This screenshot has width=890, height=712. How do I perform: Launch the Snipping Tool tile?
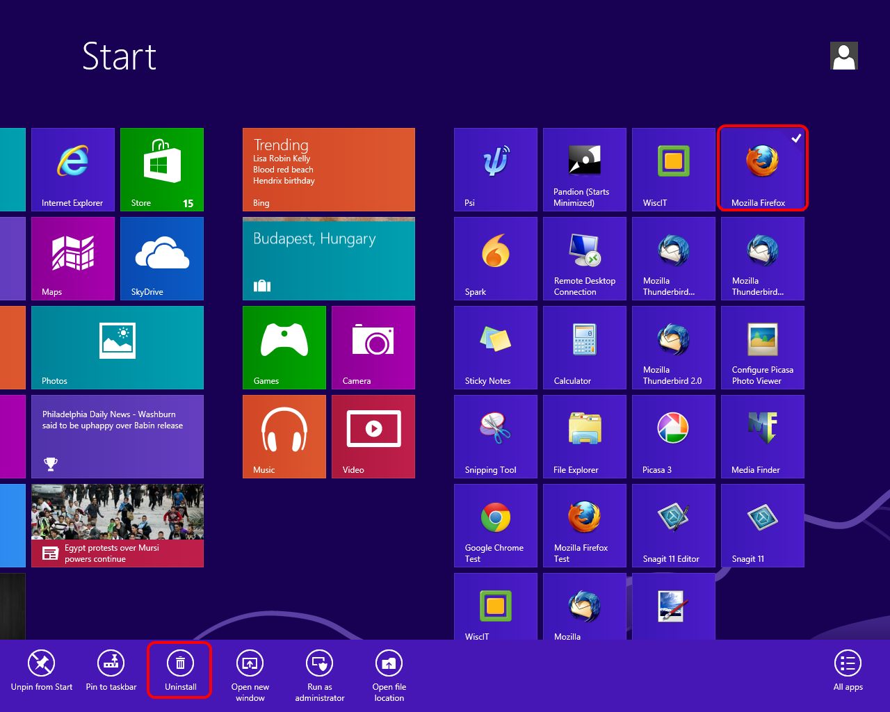[x=496, y=437]
